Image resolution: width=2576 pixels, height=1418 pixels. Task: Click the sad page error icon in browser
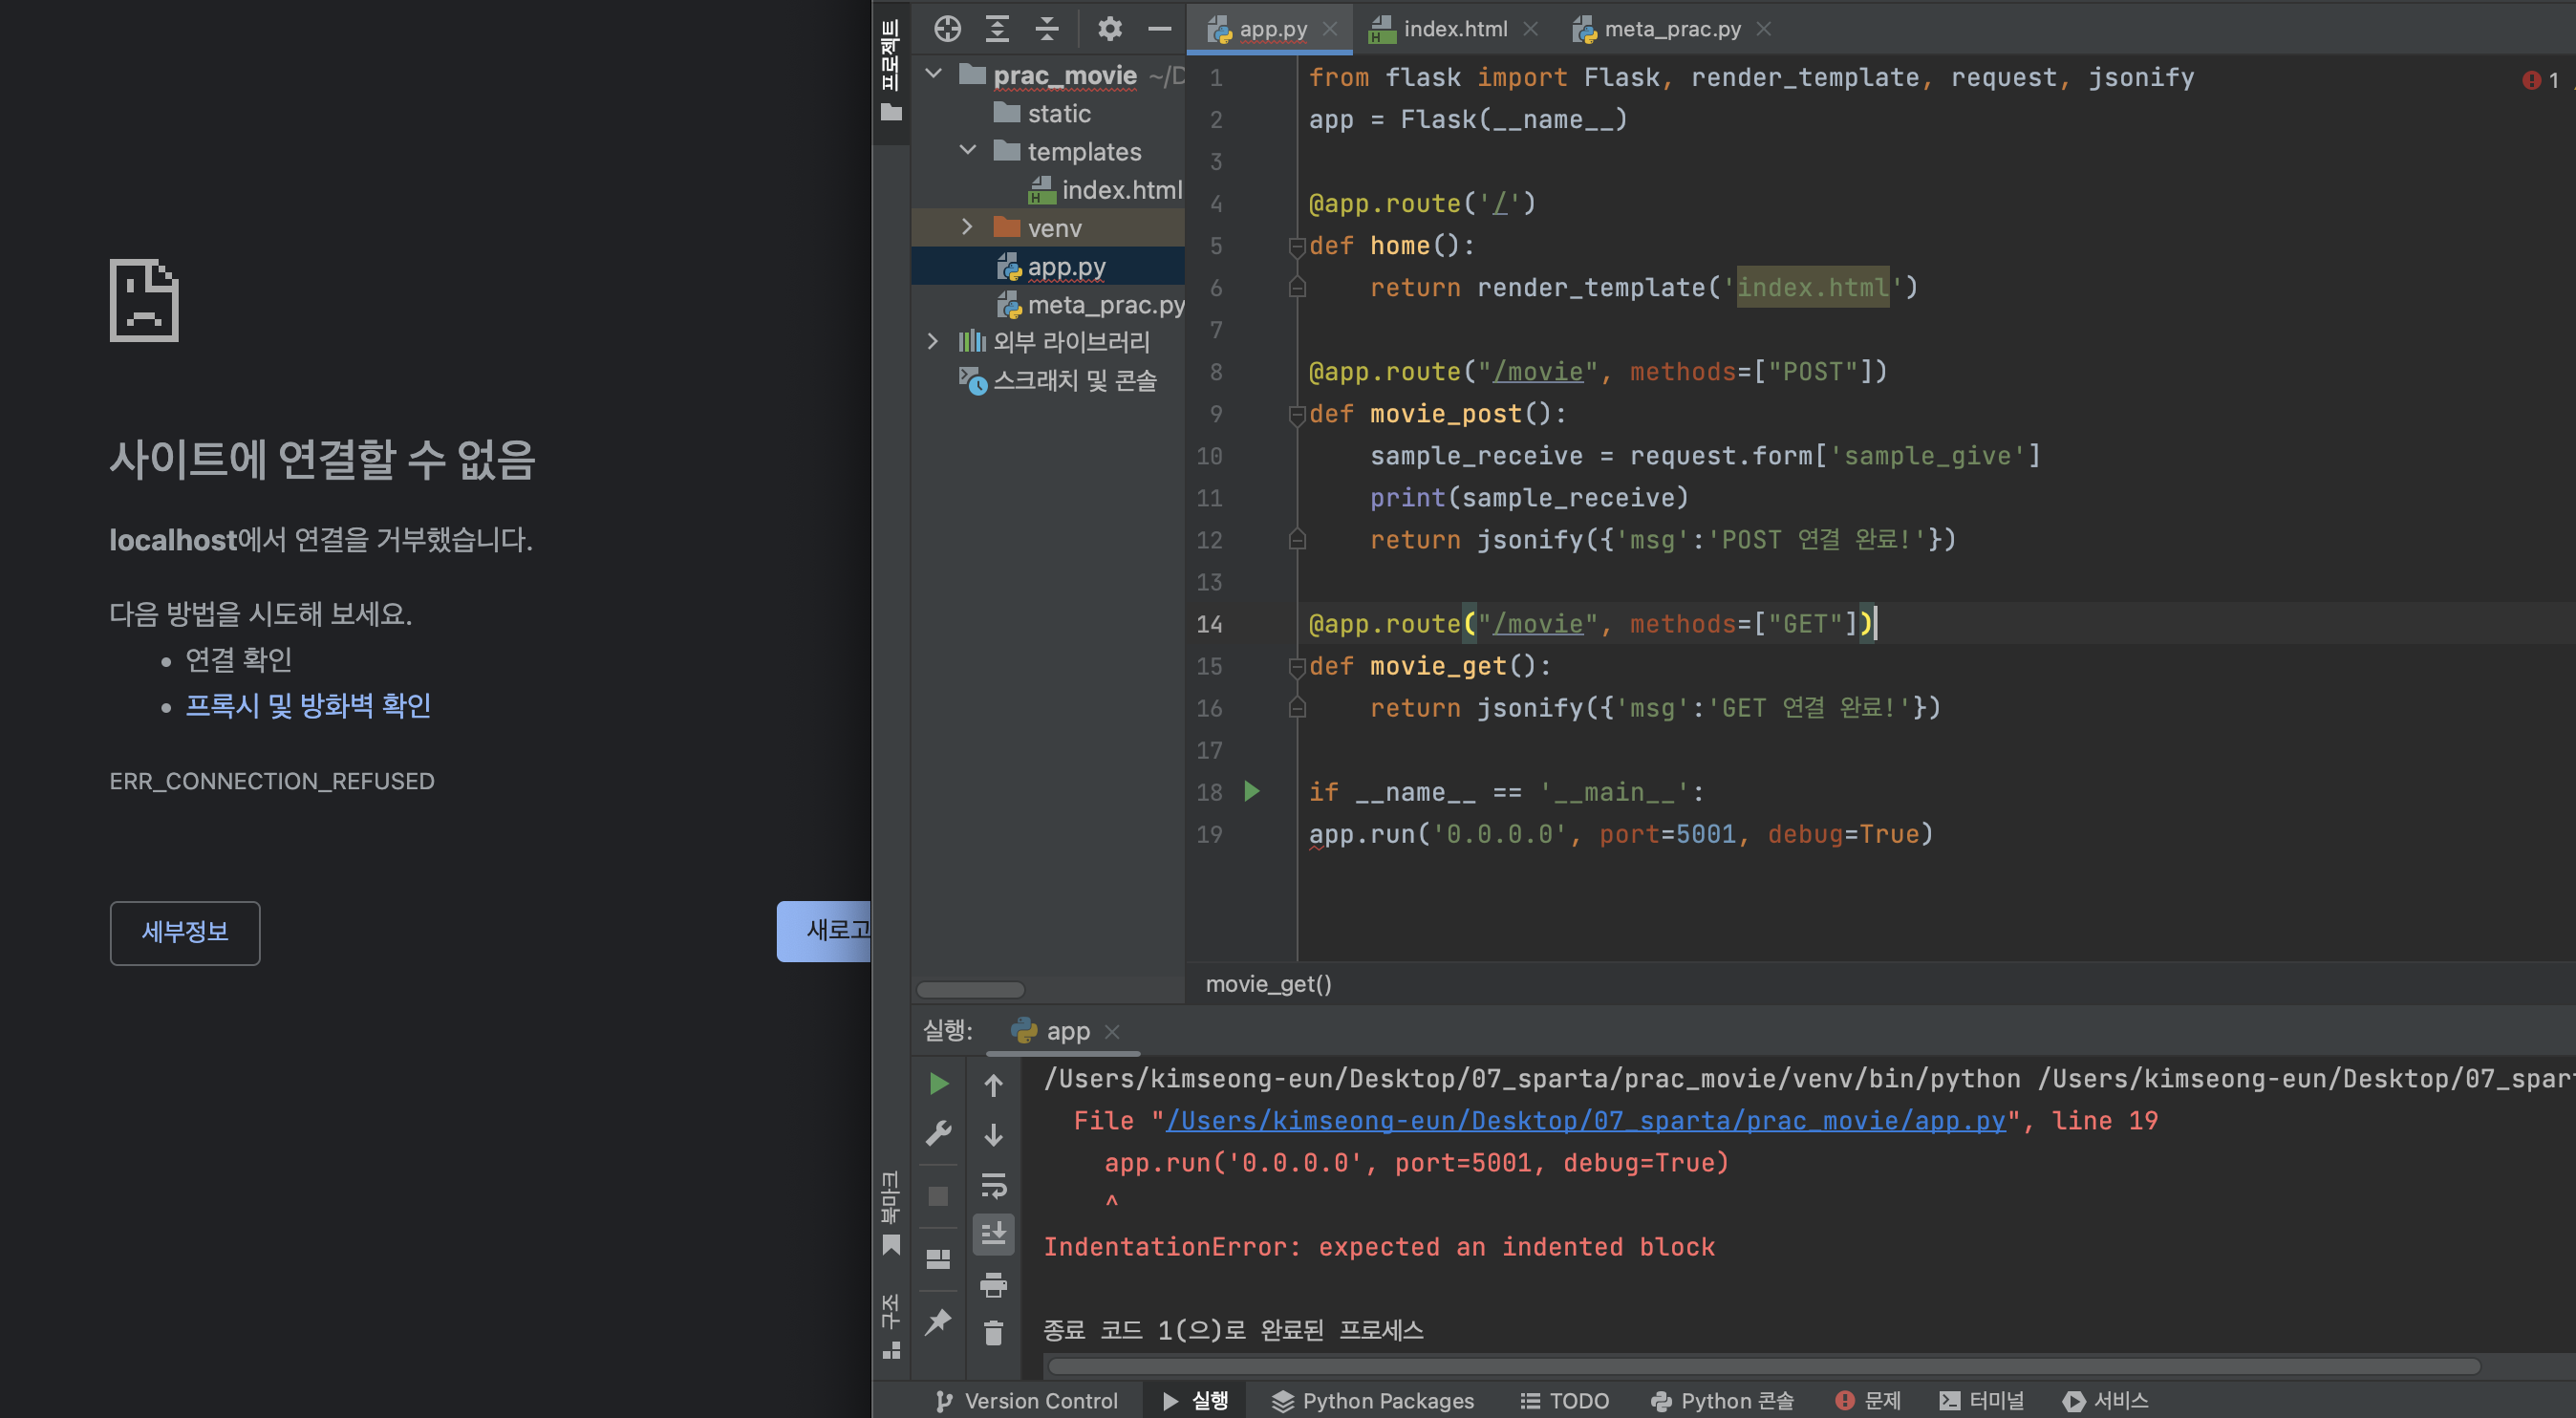(144, 300)
